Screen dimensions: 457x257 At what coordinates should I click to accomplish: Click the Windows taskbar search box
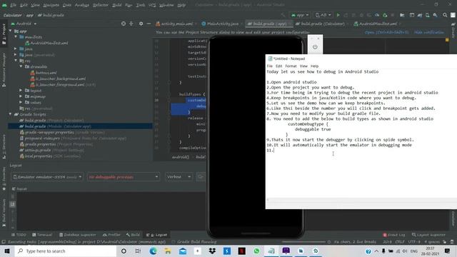pos(65,251)
